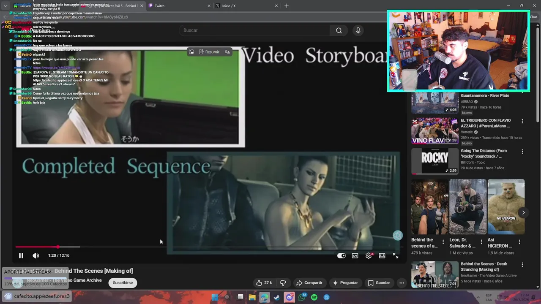Start voice search with the microphone icon

(x=358, y=30)
